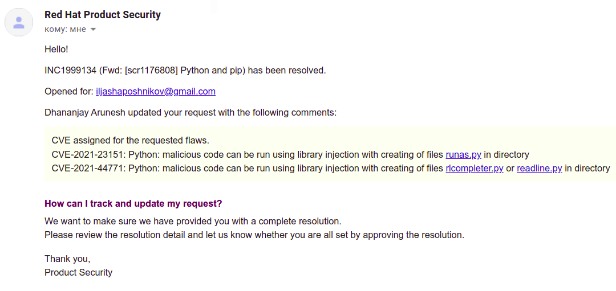
Task: Click the 'We want to make sure' sentence
Action: [x=193, y=221]
